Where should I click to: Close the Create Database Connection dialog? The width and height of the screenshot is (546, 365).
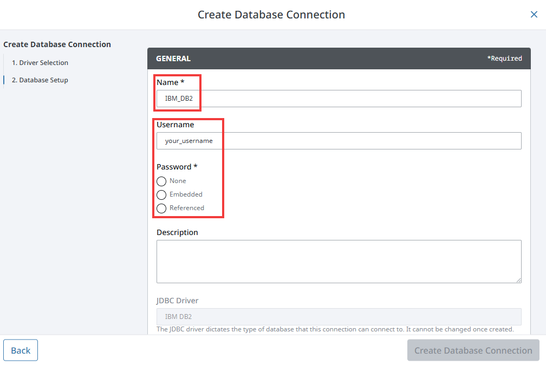click(534, 15)
